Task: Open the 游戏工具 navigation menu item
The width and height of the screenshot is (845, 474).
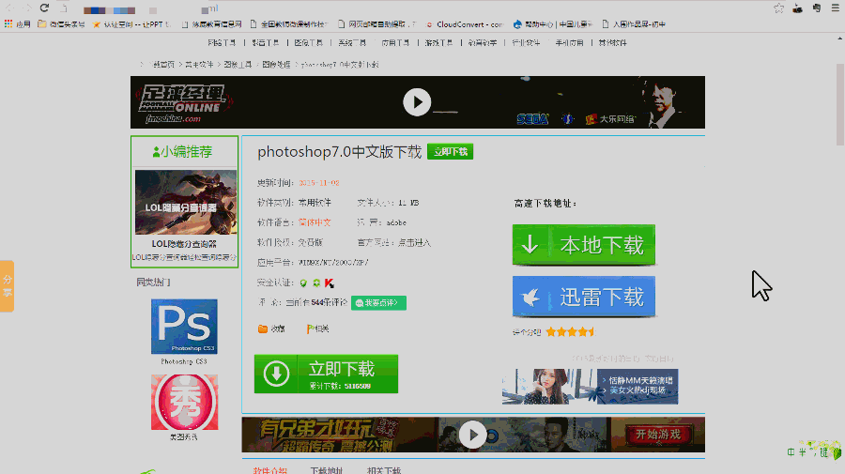Action: coord(438,43)
